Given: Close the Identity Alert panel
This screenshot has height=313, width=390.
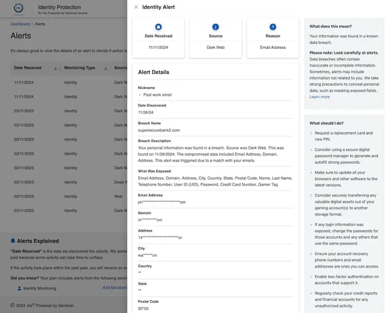Looking at the screenshot, I should pos(136,7).
